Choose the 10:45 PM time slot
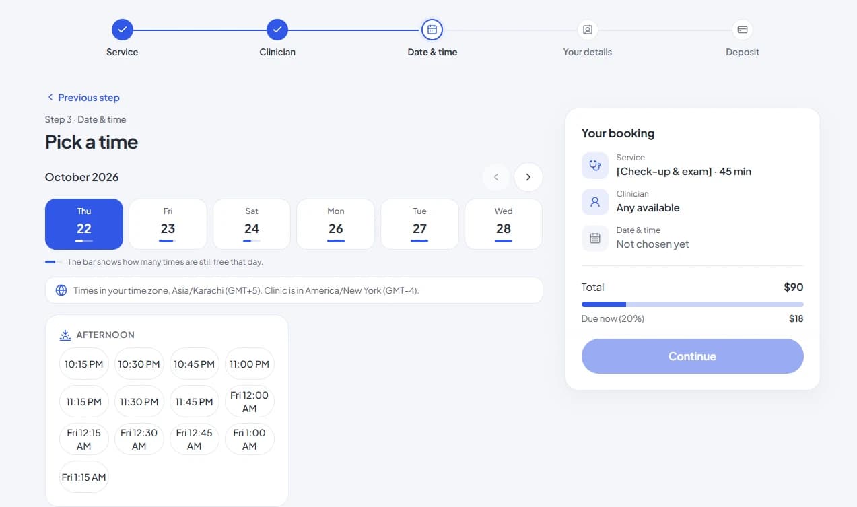The image size is (857, 507). [195, 364]
